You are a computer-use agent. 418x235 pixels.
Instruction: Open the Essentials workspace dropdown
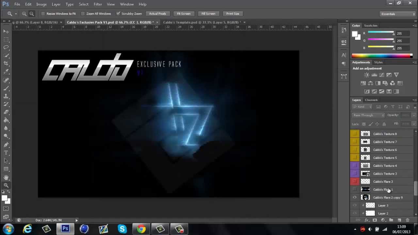pyautogui.click(x=398, y=14)
